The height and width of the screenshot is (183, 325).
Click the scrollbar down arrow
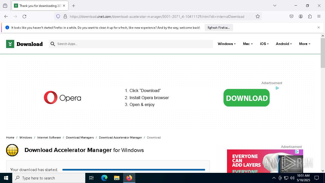click(323, 171)
